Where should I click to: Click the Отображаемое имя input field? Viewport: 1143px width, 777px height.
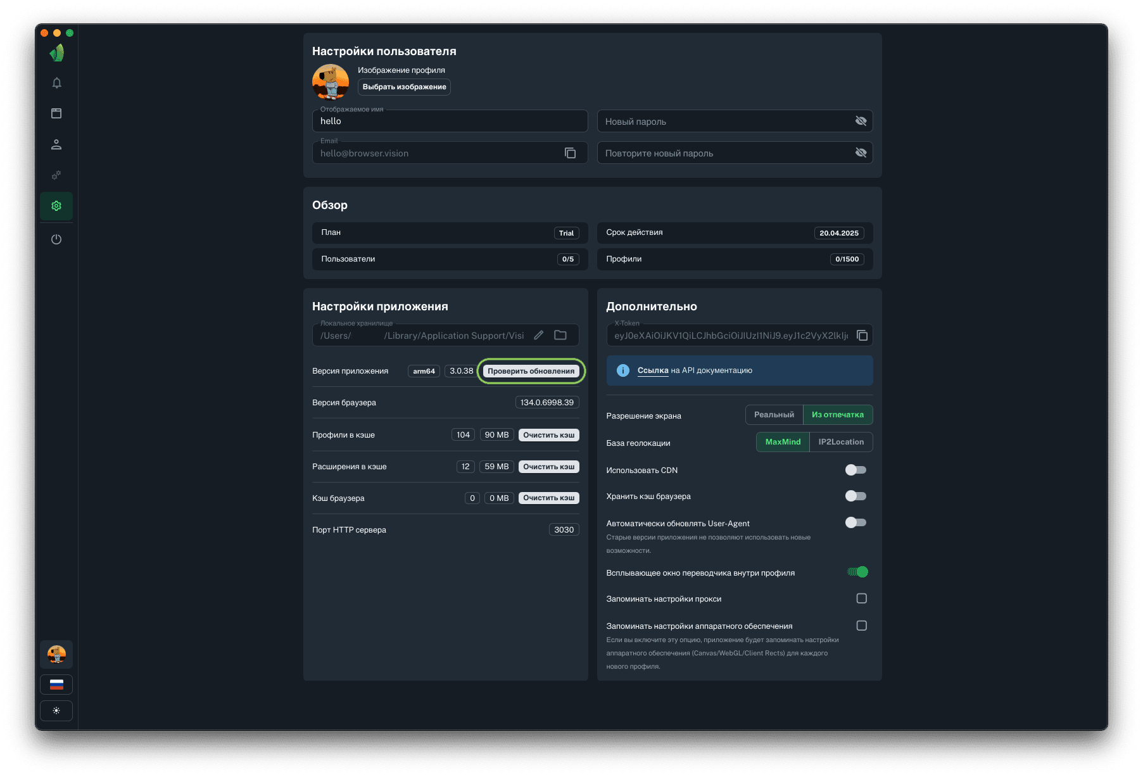(450, 121)
